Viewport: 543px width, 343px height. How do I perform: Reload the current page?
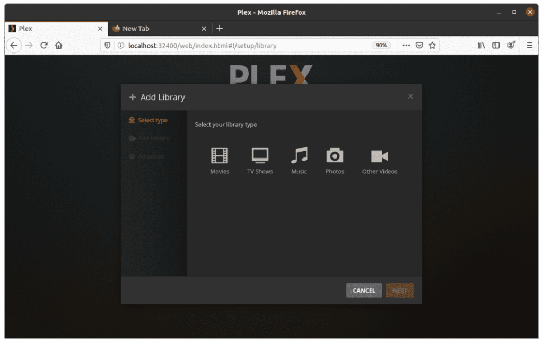click(43, 46)
